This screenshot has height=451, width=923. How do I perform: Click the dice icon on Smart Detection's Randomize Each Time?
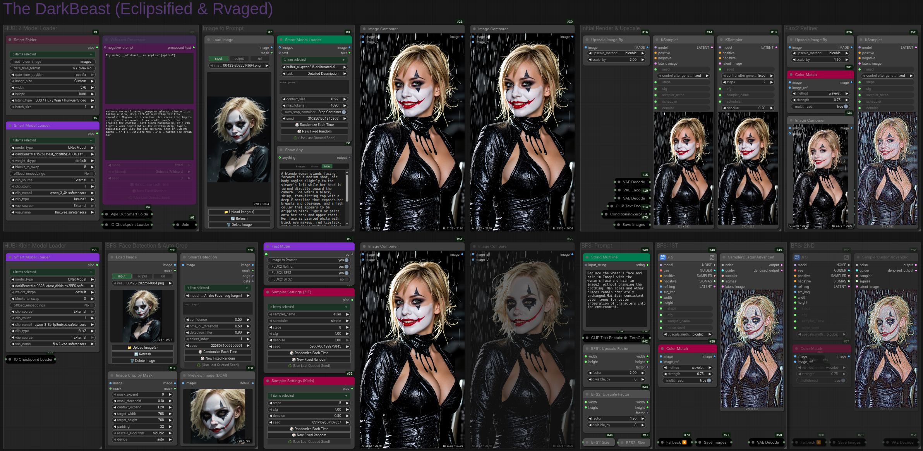pos(201,352)
